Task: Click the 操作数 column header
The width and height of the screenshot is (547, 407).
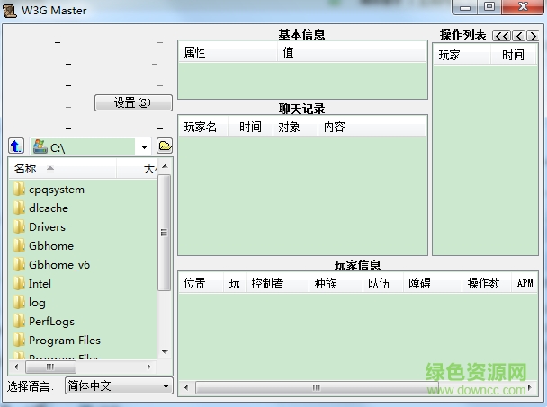Action: tap(487, 283)
